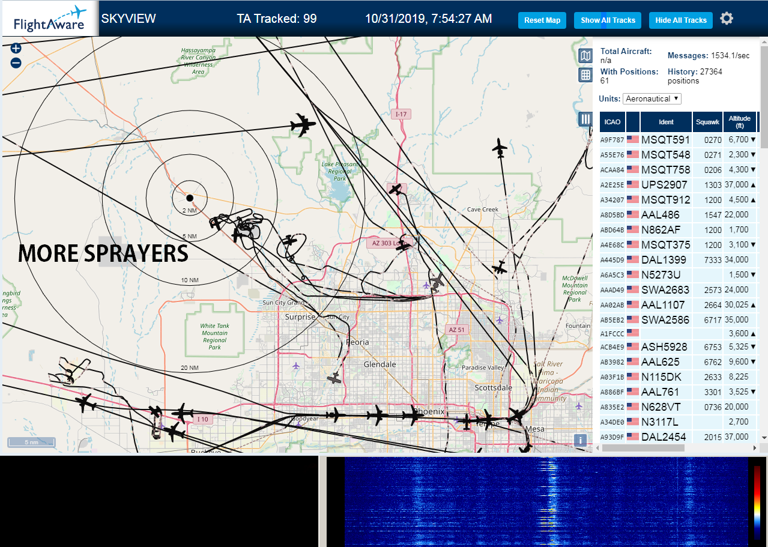Sort table by Ident column
This screenshot has height=547, width=768.
pyautogui.click(x=666, y=122)
